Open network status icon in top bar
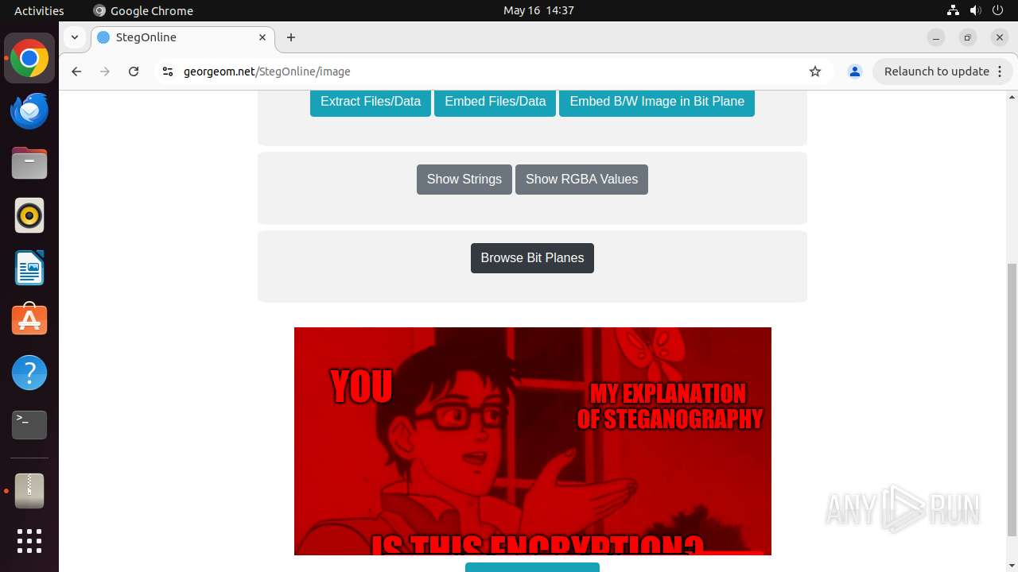 954,10
